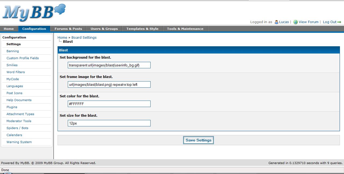
Task: Click the blast color #FFFFFF field
Action: (x=109, y=104)
